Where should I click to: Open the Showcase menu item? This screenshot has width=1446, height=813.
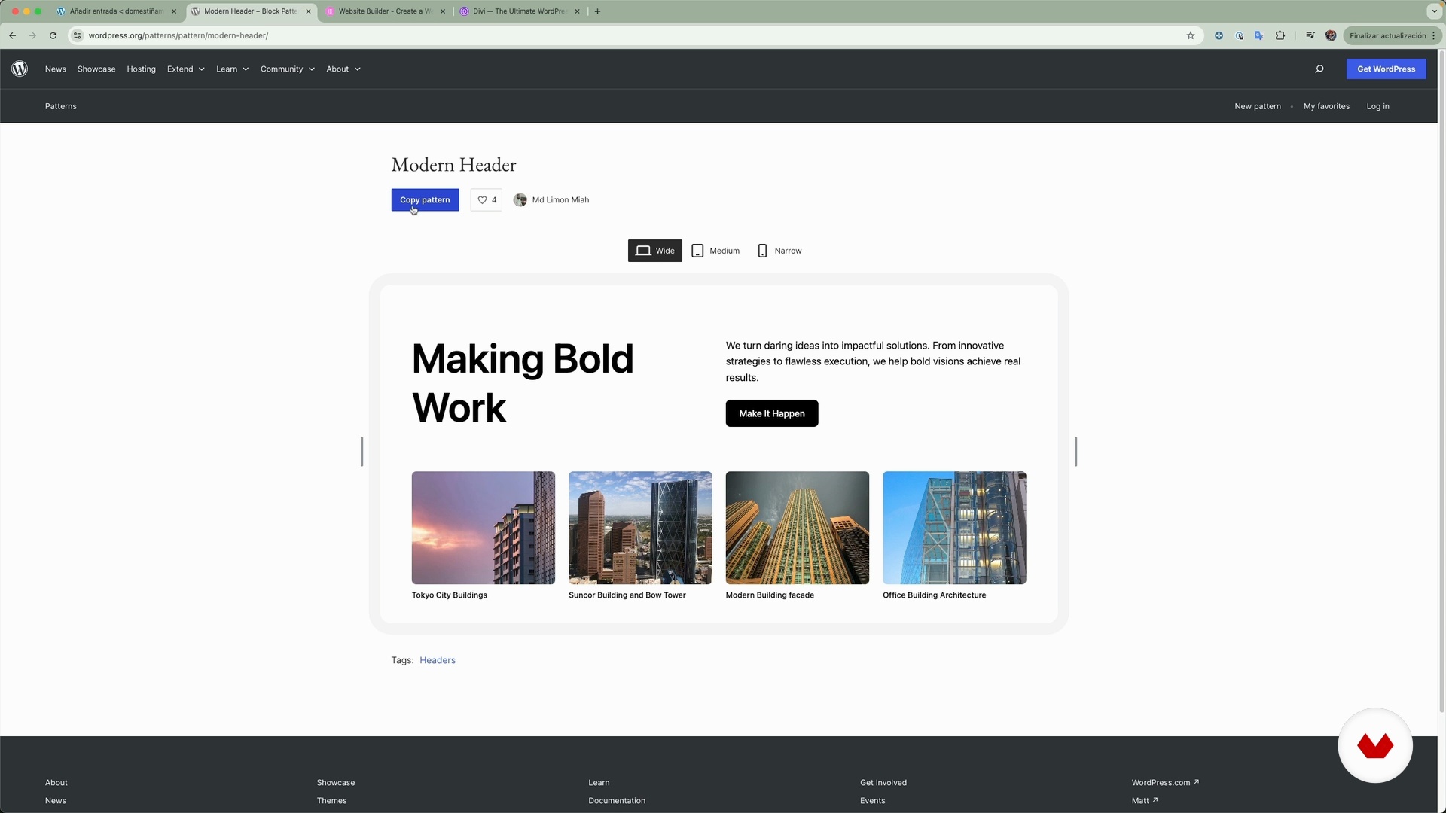tap(96, 69)
